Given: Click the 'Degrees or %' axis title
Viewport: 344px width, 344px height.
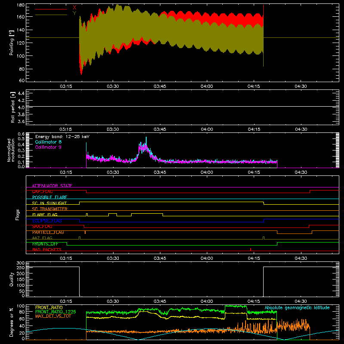Looking at the screenshot, I should (x=12, y=322).
